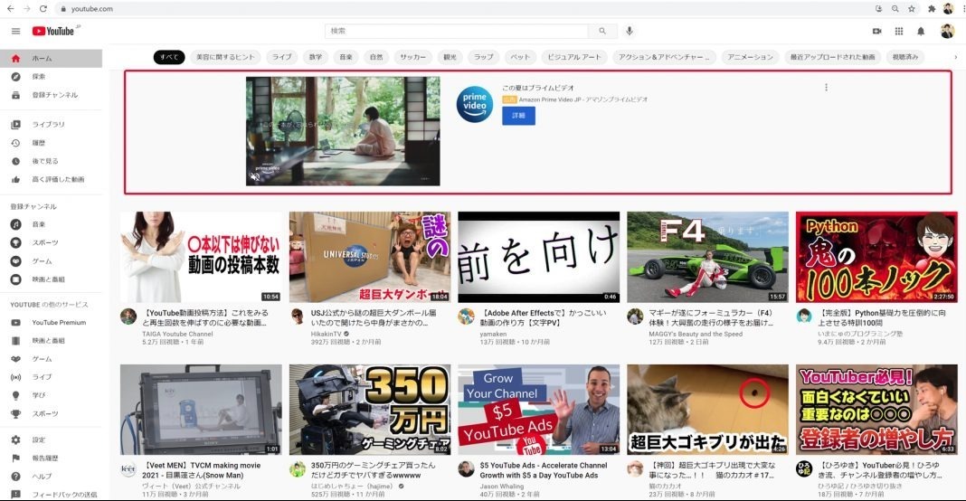The height and width of the screenshot is (501, 966).
Task: Open the F4 green race car thumbnail
Action: tap(708, 257)
